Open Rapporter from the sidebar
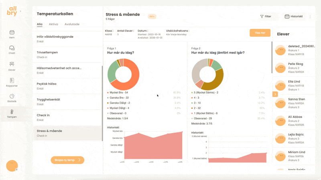This screenshot has width=321, height=180. (12, 82)
